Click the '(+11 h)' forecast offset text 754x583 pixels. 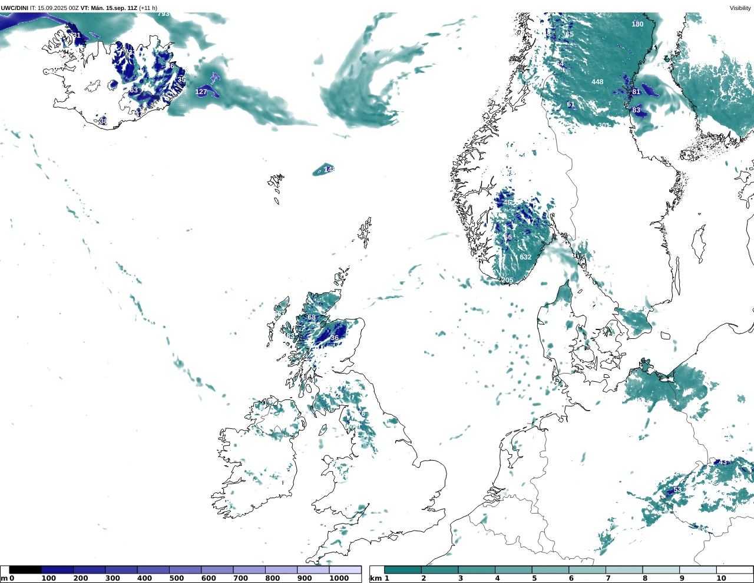(x=148, y=8)
